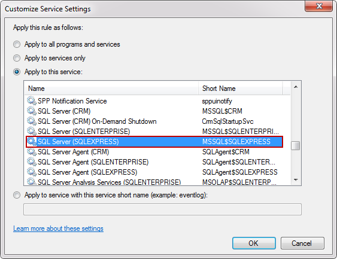337x259 pixels.
Task: Open 'Learn more about these settings' link
Action: [x=58, y=228]
